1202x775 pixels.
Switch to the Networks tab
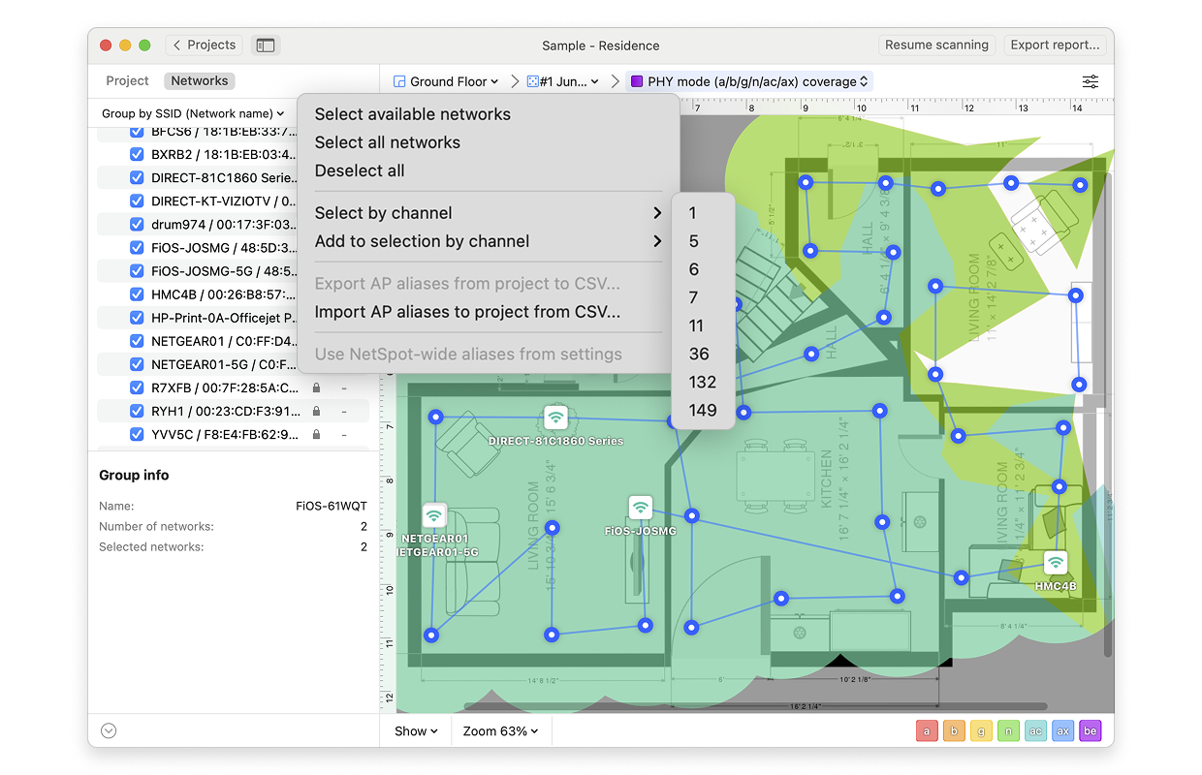click(200, 81)
